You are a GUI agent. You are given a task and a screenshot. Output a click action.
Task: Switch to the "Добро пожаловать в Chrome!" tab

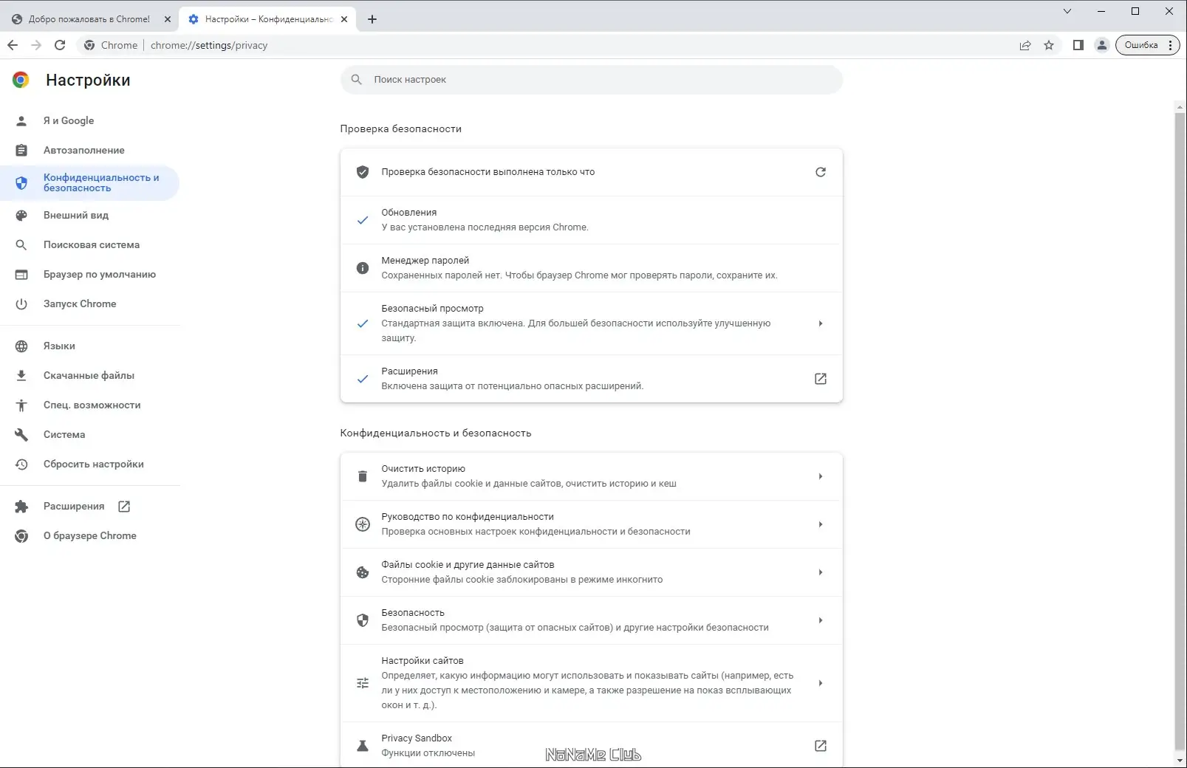pos(89,18)
